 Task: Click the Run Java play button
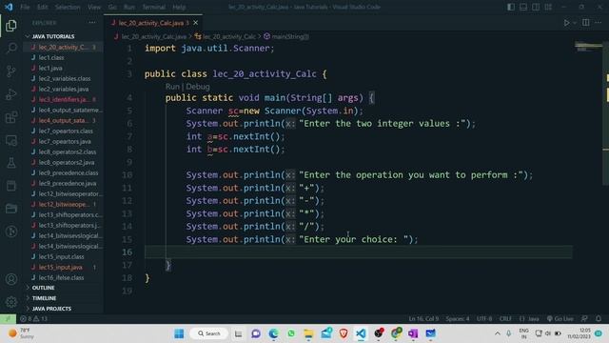(x=567, y=23)
